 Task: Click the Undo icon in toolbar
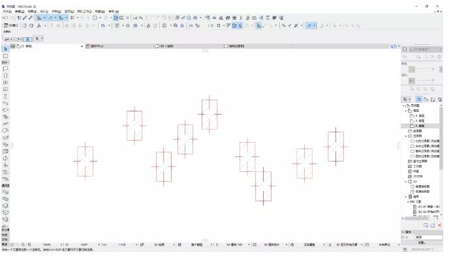click(5, 18)
